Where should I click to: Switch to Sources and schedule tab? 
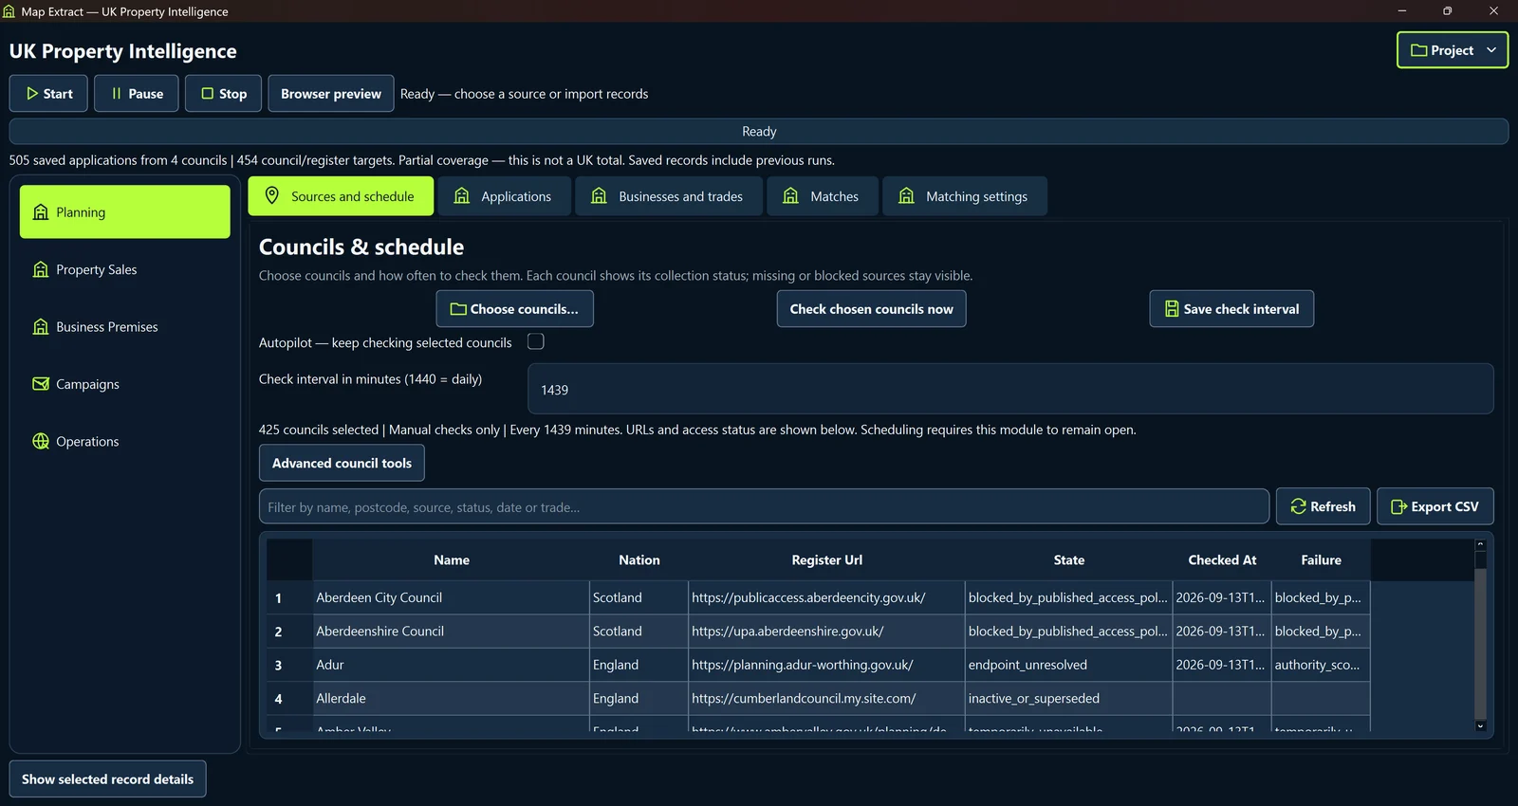(x=341, y=196)
